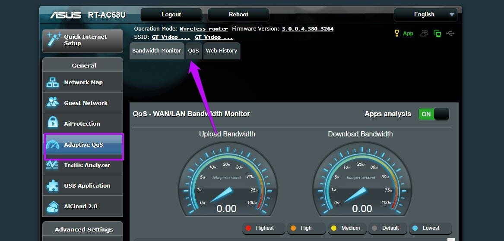Click the ASUS logo
Viewport: 504px width, 241px height.
(66, 15)
